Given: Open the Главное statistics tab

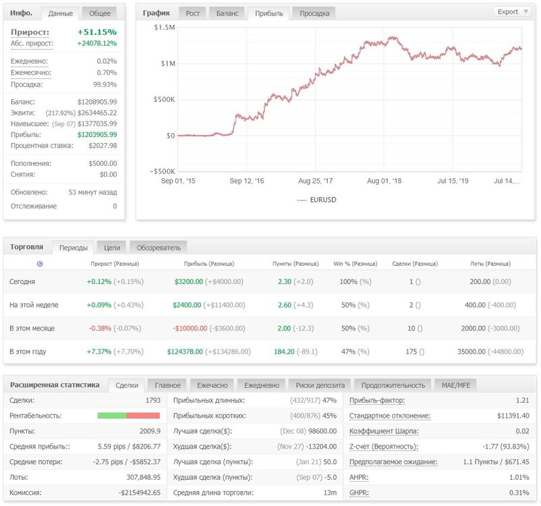Looking at the screenshot, I should (167, 385).
